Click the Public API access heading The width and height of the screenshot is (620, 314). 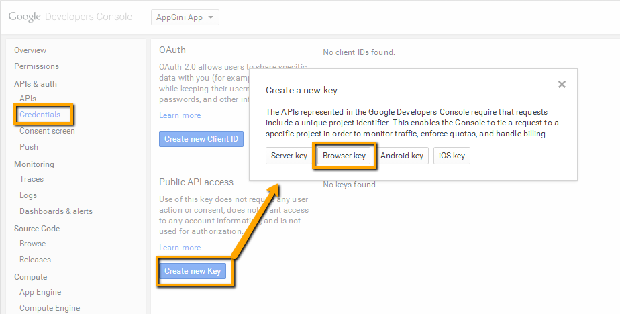[x=196, y=182]
